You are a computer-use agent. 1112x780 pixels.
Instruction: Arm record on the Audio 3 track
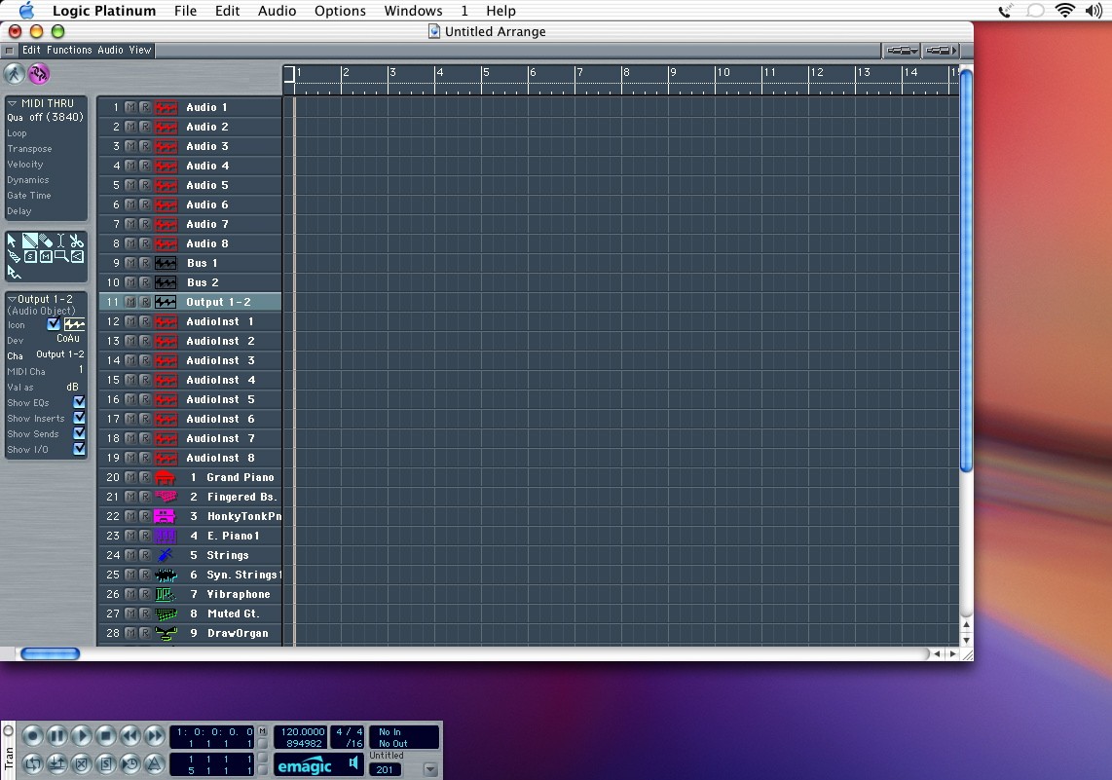[x=145, y=146]
